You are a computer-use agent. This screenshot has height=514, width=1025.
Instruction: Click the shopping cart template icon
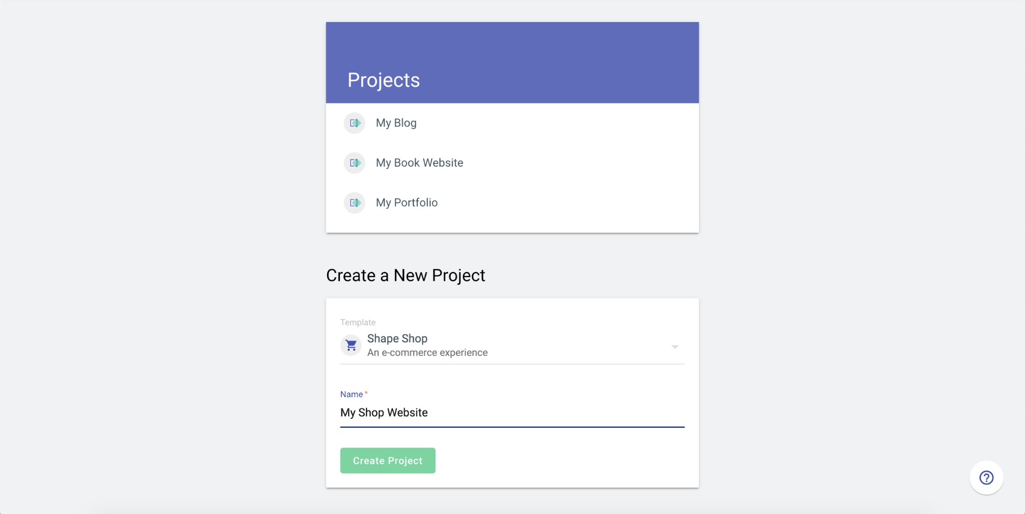(351, 345)
